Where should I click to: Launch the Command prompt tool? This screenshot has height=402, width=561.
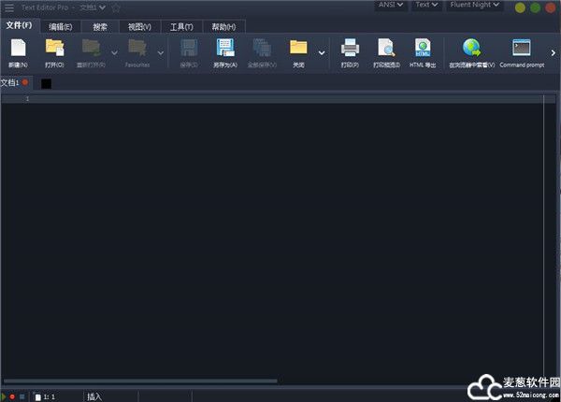click(522, 48)
